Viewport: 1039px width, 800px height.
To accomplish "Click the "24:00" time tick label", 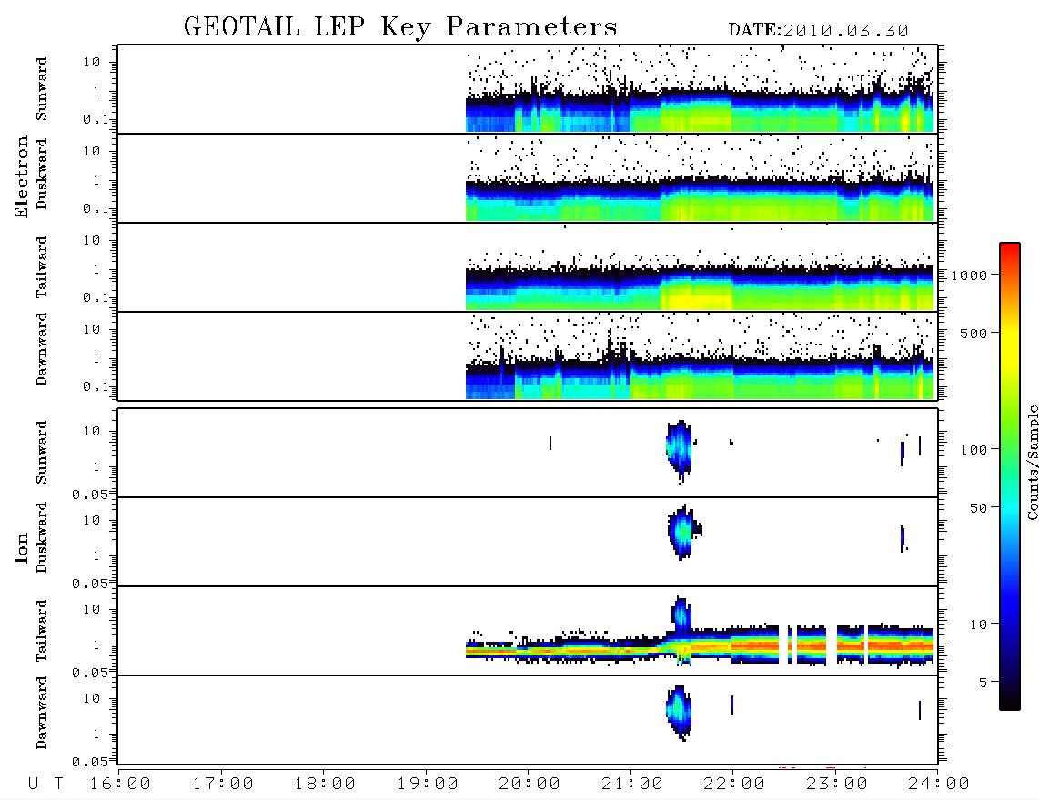I will coord(939,785).
